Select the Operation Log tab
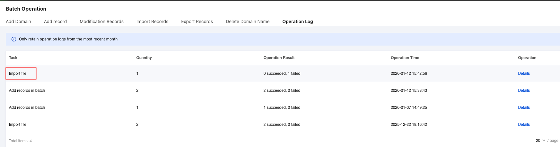560x147 pixels. click(x=297, y=22)
